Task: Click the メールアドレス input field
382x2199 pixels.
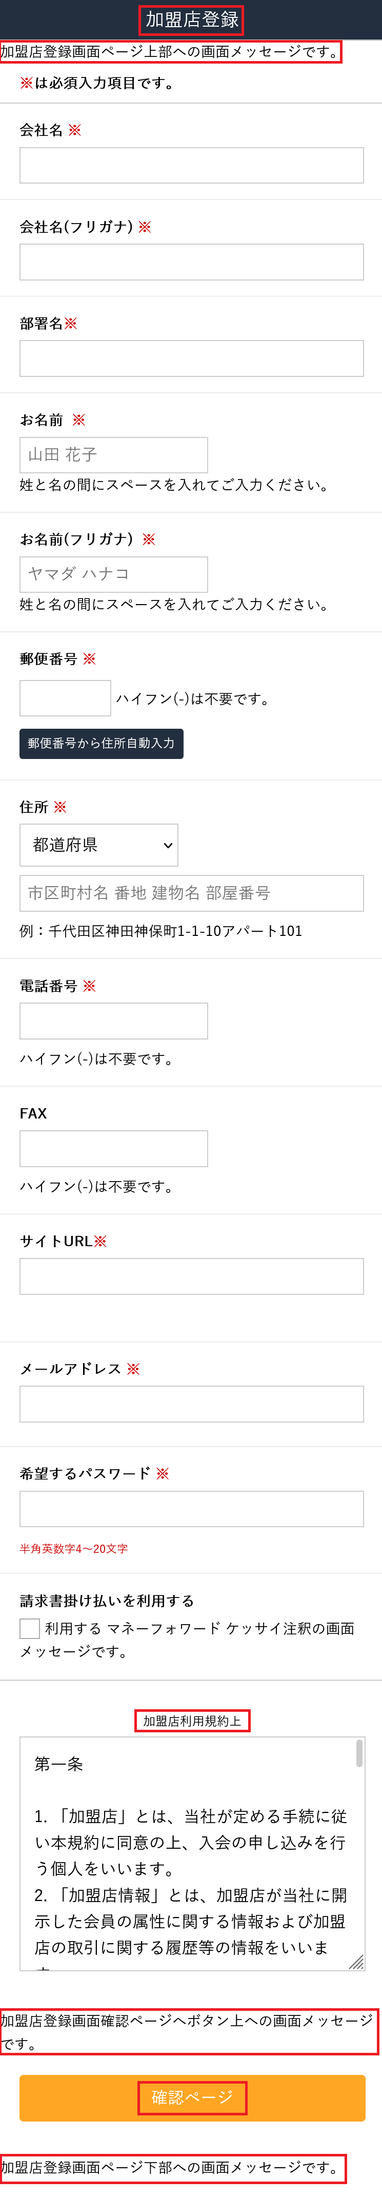Action: 191,1404
